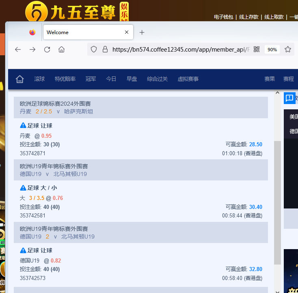
Task: Bookmark this page with the star icon
Action: point(288,50)
